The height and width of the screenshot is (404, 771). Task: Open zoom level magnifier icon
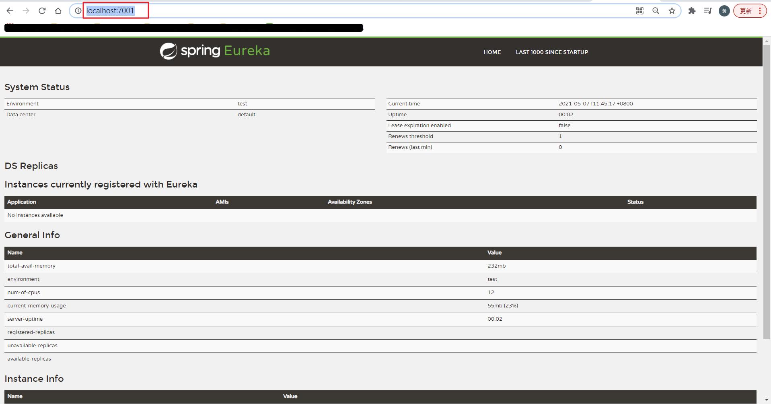tap(656, 11)
